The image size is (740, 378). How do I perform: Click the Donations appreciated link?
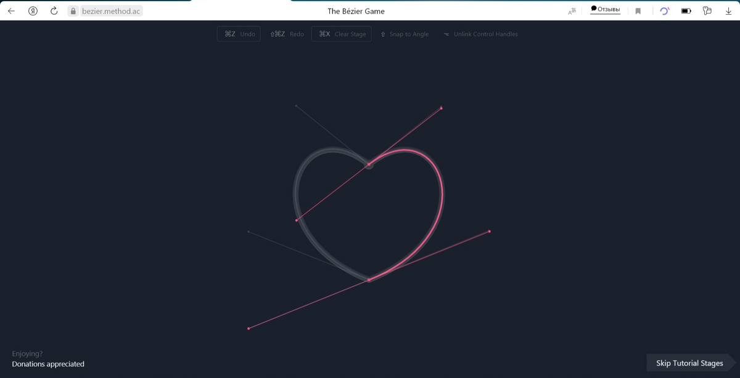tap(47, 364)
